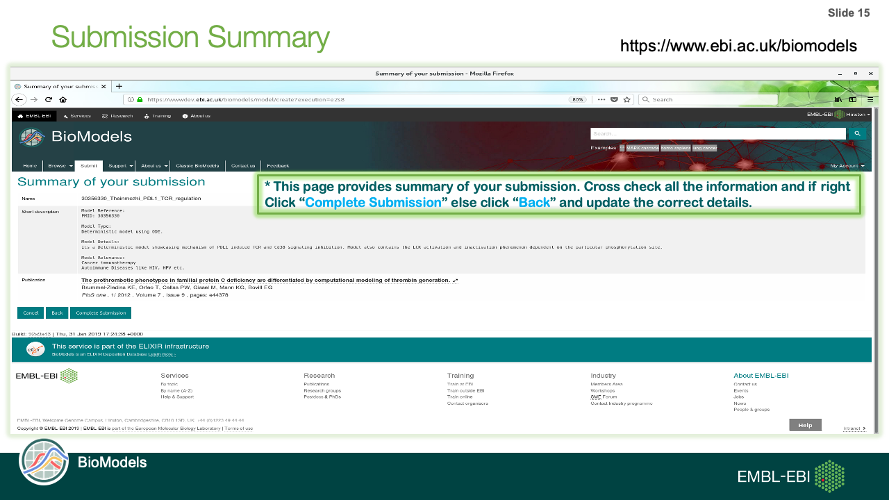Click inside the BioModels search field
The image size is (889, 500).
(717, 133)
